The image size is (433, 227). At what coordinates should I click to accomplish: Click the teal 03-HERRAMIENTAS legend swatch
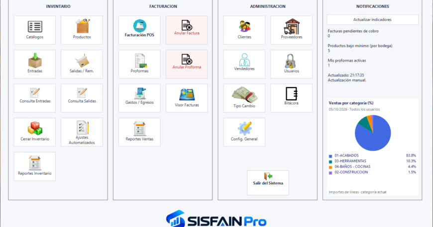pos(330,161)
